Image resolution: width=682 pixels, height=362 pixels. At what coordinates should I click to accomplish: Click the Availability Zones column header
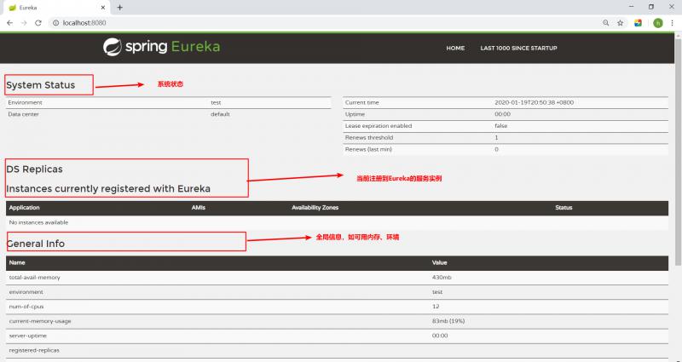(x=315, y=208)
